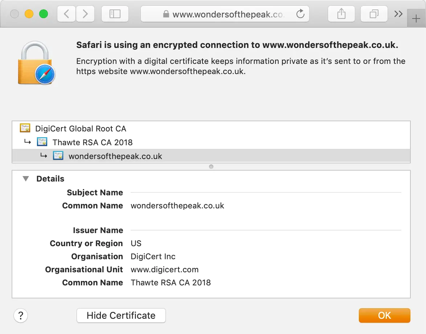Click the Details heading text
426x334 pixels.
(x=50, y=179)
